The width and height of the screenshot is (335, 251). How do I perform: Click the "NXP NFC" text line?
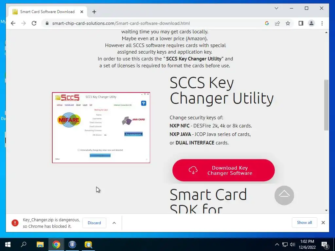click(x=211, y=126)
